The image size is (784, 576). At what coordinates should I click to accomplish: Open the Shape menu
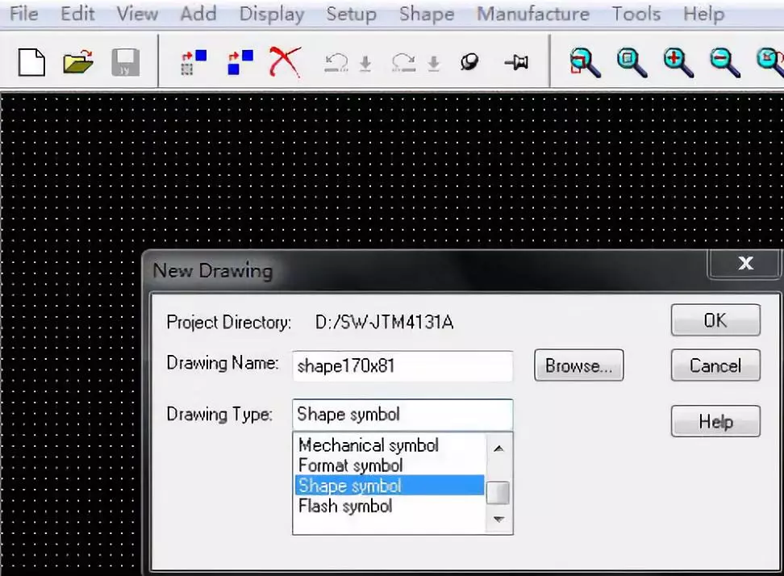coord(427,14)
